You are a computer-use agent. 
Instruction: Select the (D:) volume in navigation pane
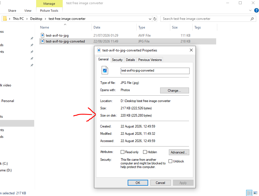coord(6,170)
